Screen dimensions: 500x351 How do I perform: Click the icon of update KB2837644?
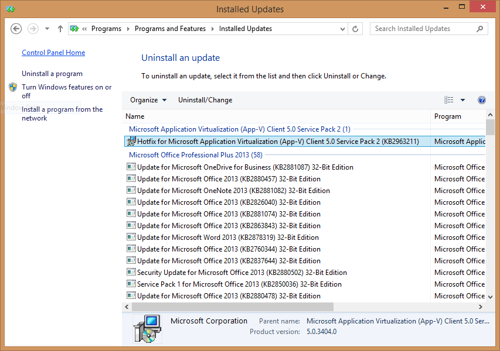coord(131,260)
